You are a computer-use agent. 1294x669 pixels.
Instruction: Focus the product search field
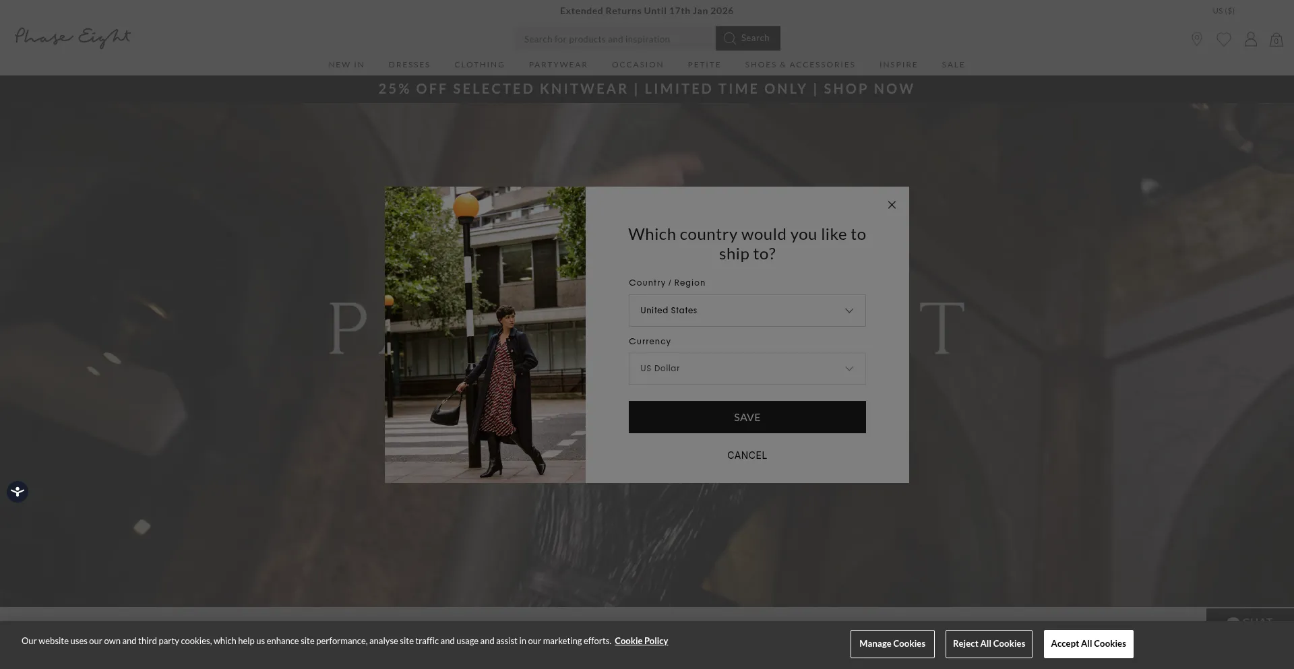[x=615, y=39]
